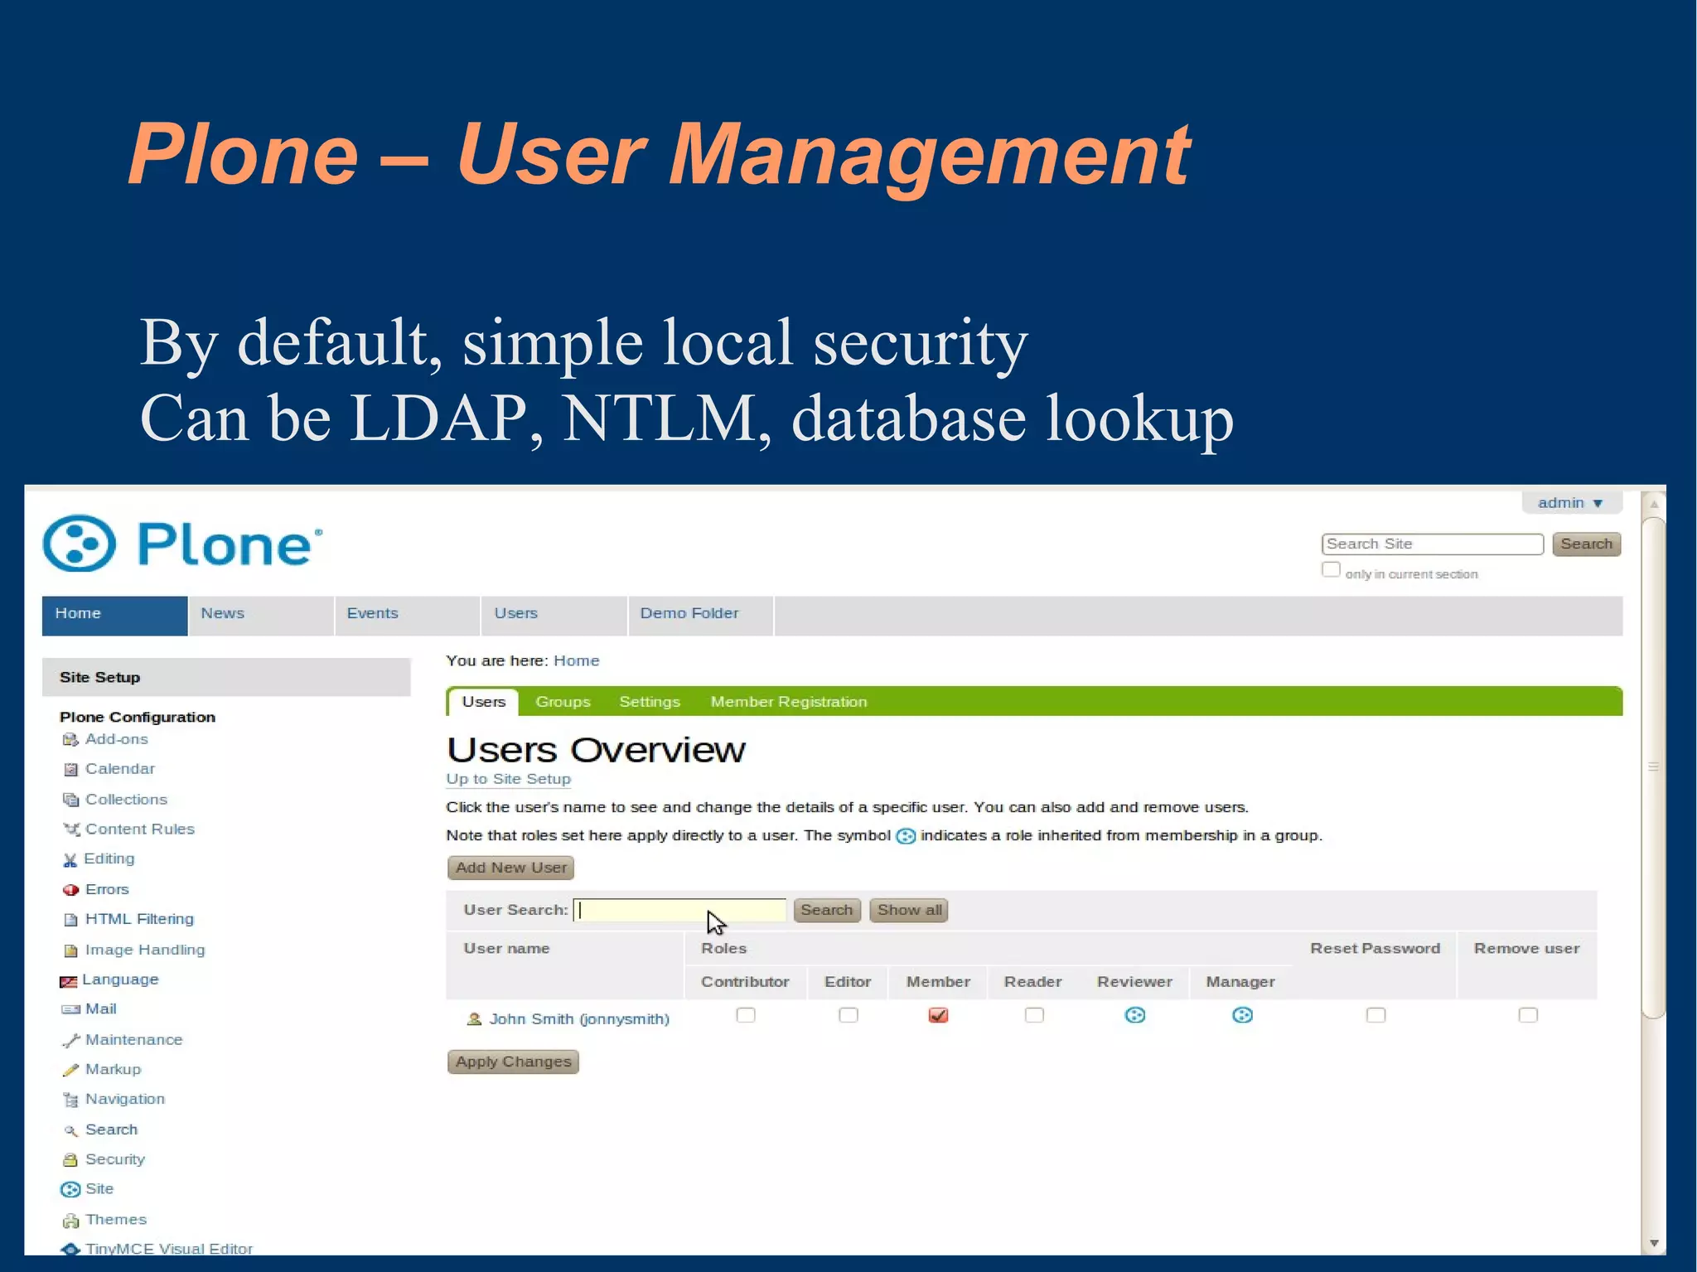This screenshot has height=1272, width=1697.
Task: Click the Content Rules icon
Action: (x=71, y=829)
